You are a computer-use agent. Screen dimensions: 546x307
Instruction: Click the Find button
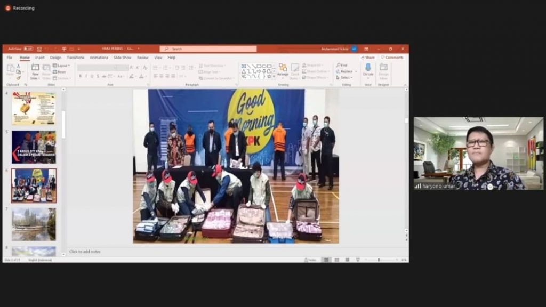click(342, 66)
